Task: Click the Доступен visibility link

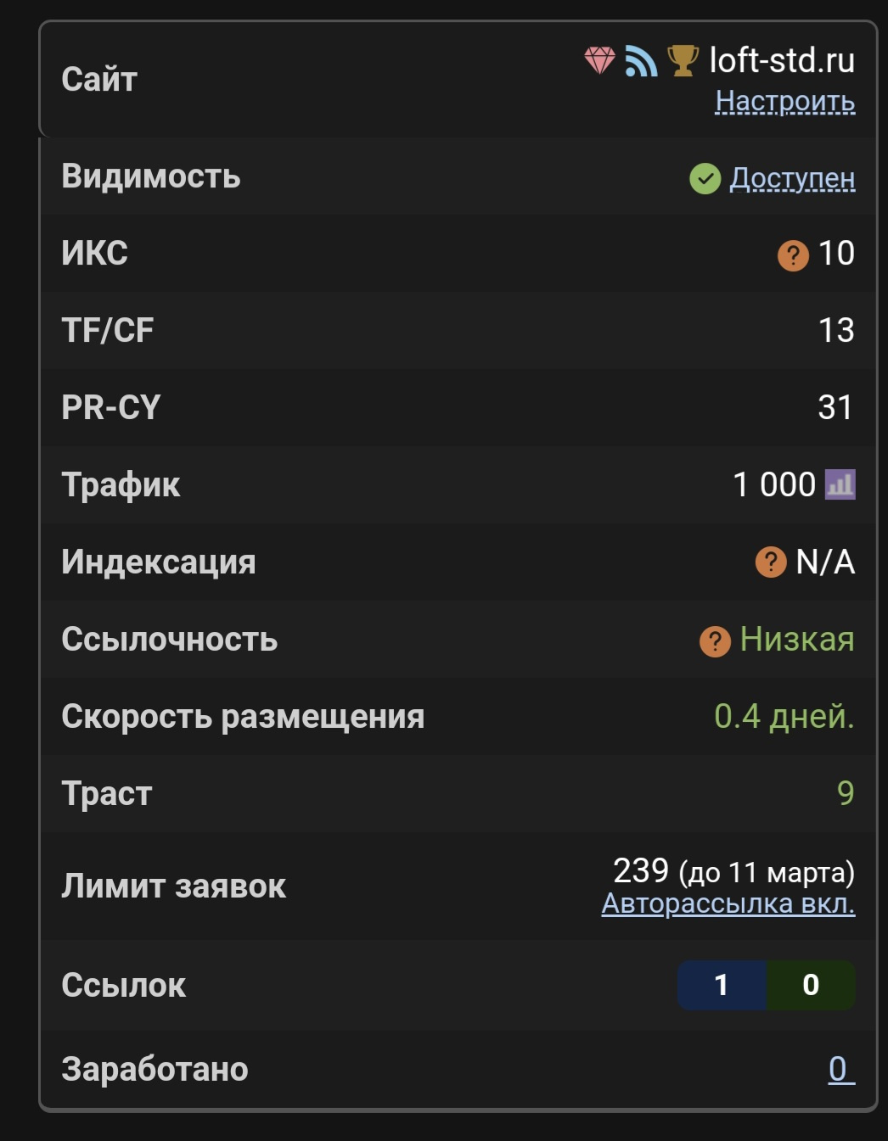Action: [792, 178]
